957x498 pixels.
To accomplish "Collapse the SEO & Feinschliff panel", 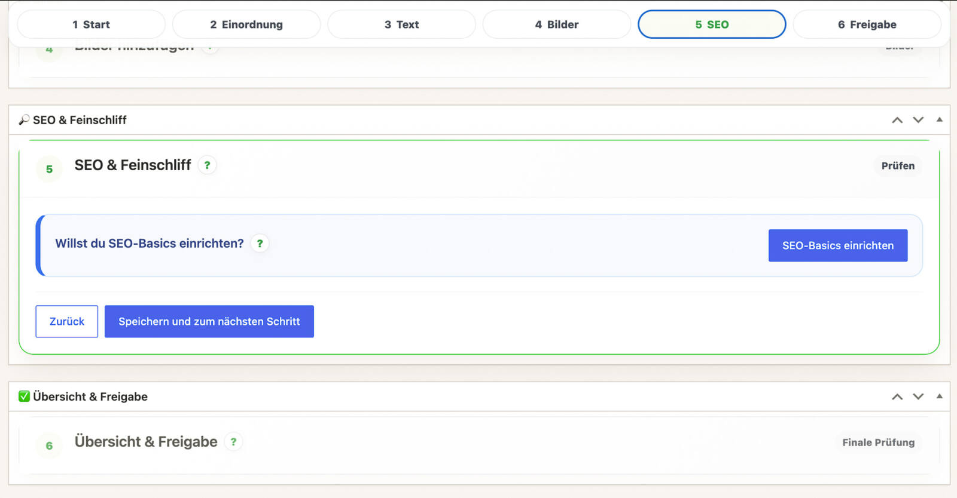I will [x=940, y=119].
